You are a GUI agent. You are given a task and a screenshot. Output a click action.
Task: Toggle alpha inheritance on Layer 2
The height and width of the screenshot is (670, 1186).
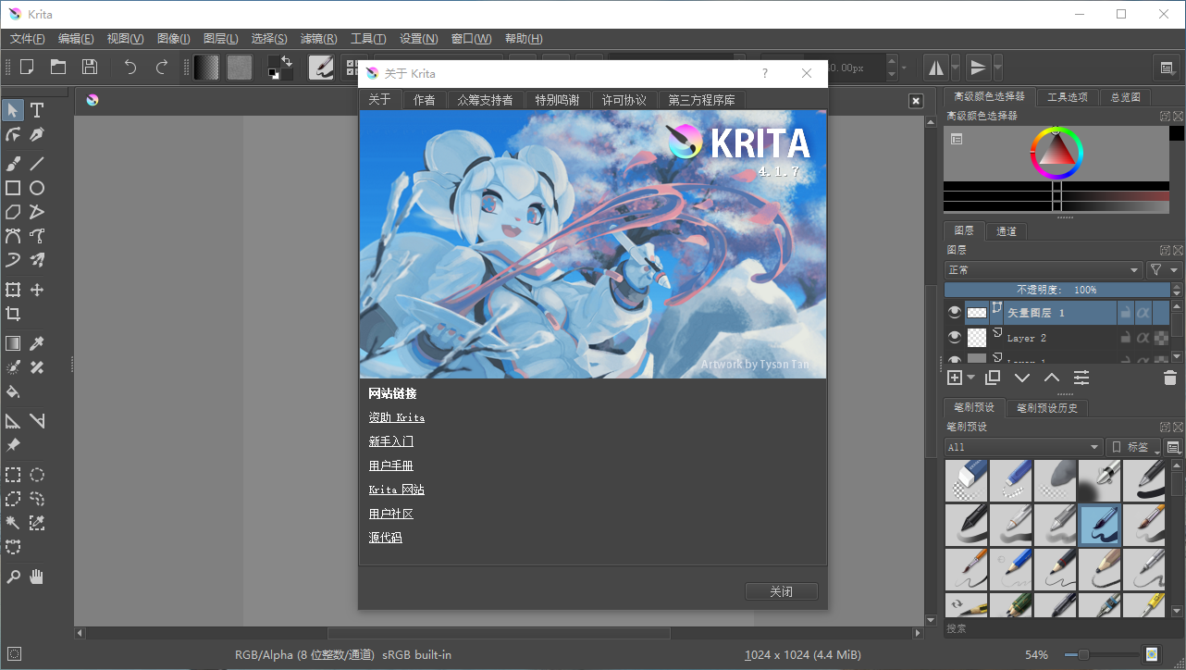[x=1143, y=338]
